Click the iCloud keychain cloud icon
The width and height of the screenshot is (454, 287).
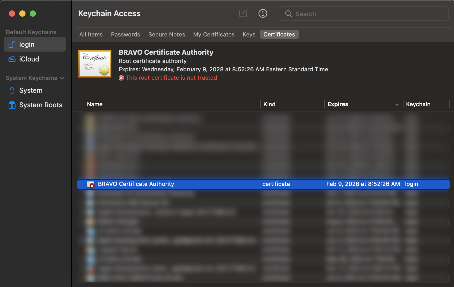[12, 59]
